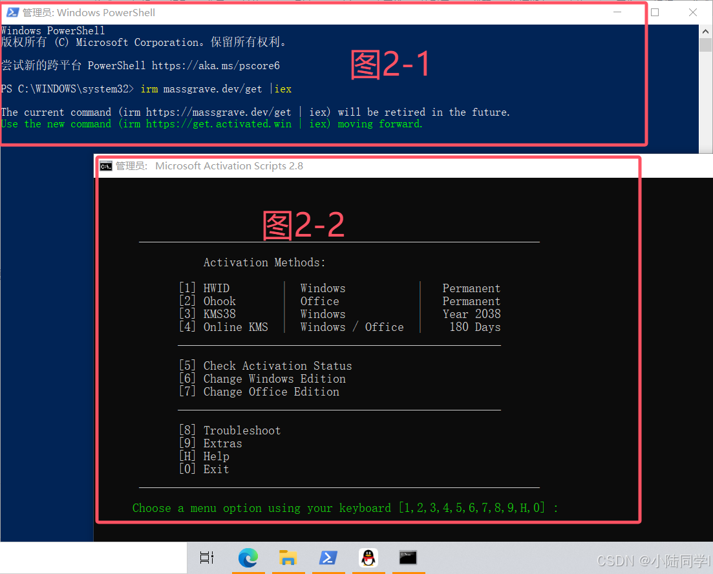
Task: Select [5] Check Activation Status
Action: pyautogui.click(x=266, y=366)
